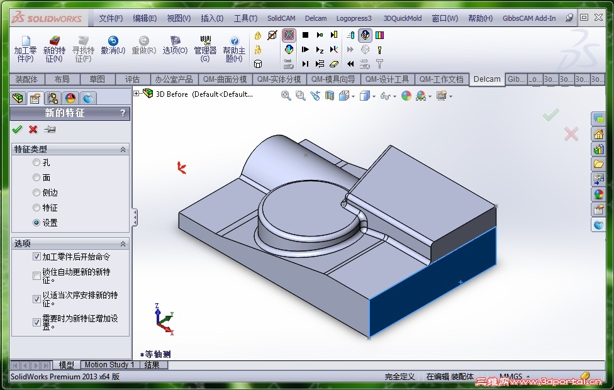
Task: Open the Apply Scene dropdown arrow
Action: pos(431,96)
